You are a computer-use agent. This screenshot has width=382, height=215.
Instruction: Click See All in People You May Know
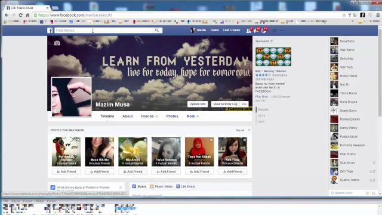coord(240,130)
